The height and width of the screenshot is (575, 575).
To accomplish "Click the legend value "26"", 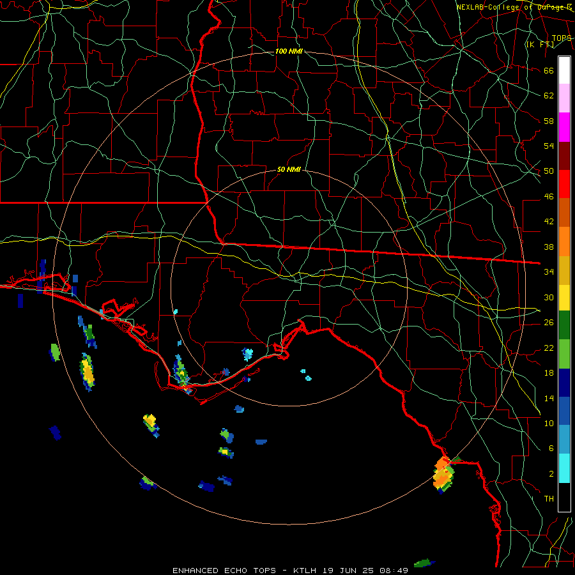I will [549, 322].
